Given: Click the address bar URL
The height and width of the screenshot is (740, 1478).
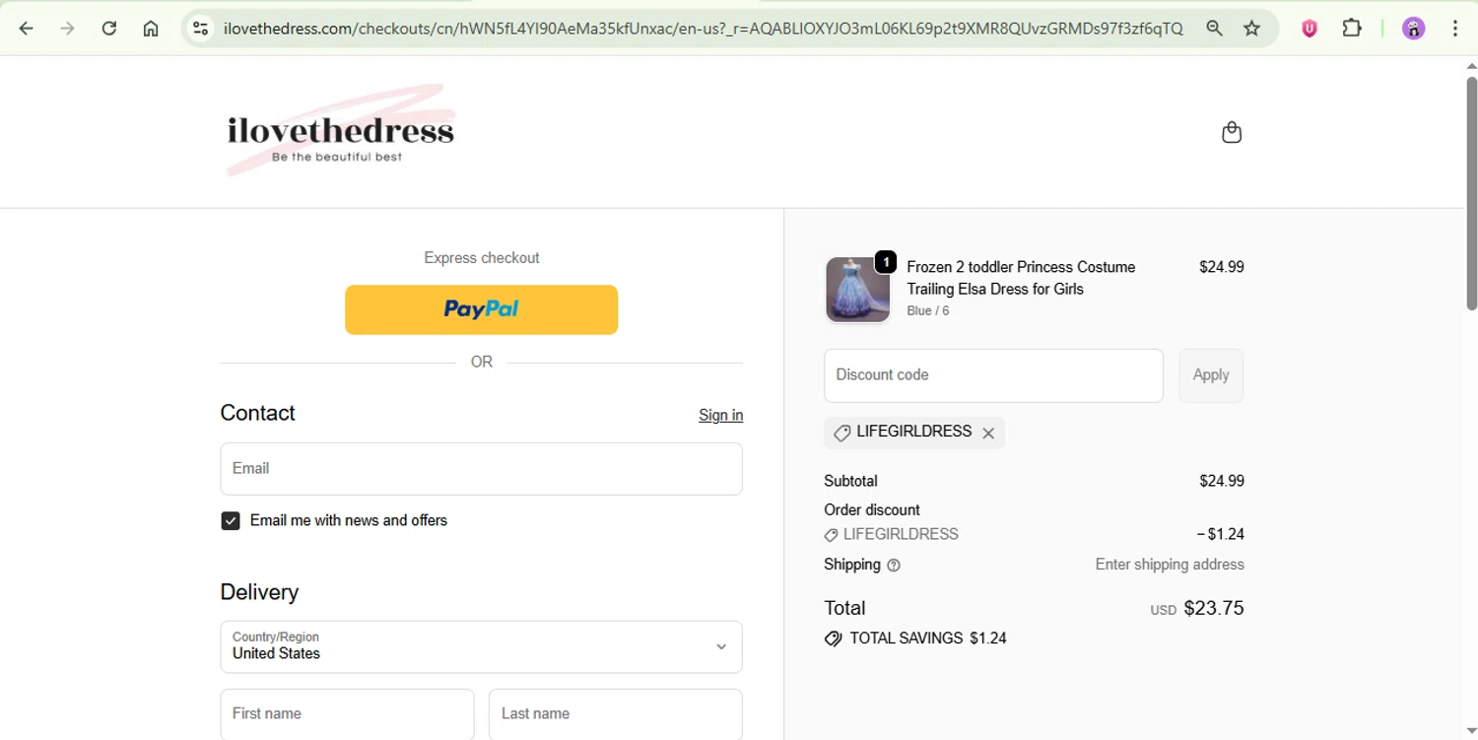Looking at the screenshot, I should pos(703,29).
